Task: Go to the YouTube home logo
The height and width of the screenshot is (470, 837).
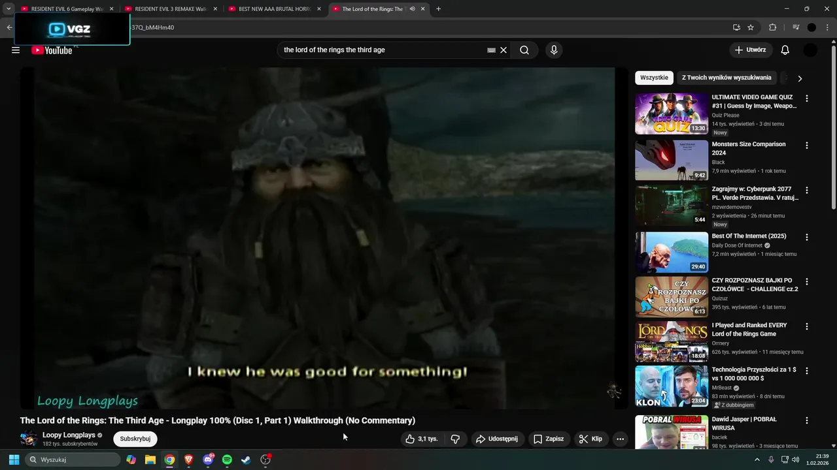Action: pos(52,50)
